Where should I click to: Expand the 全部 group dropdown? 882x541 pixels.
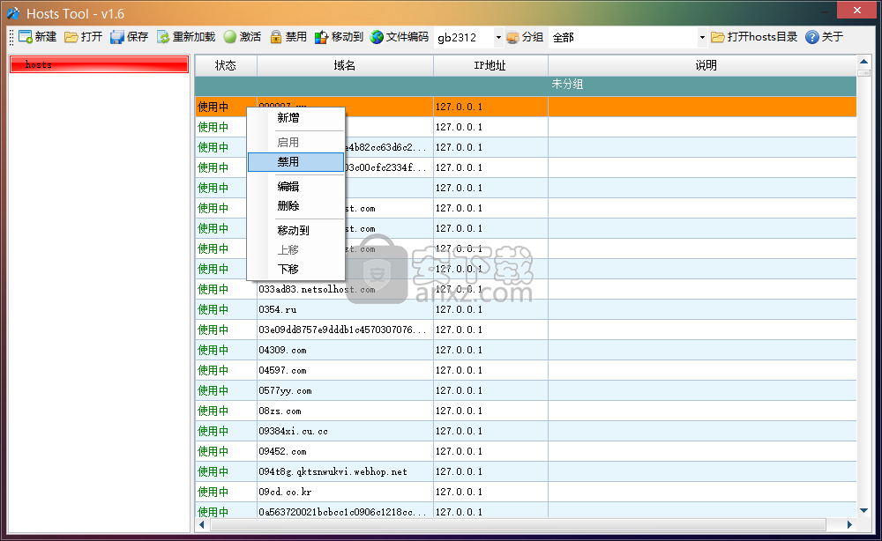(x=702, y=38)
